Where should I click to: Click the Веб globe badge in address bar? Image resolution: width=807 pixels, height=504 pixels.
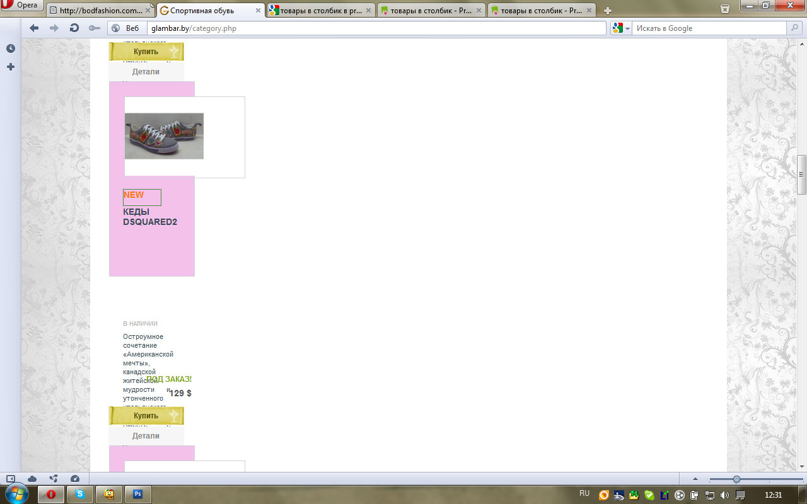pos(126,28)
